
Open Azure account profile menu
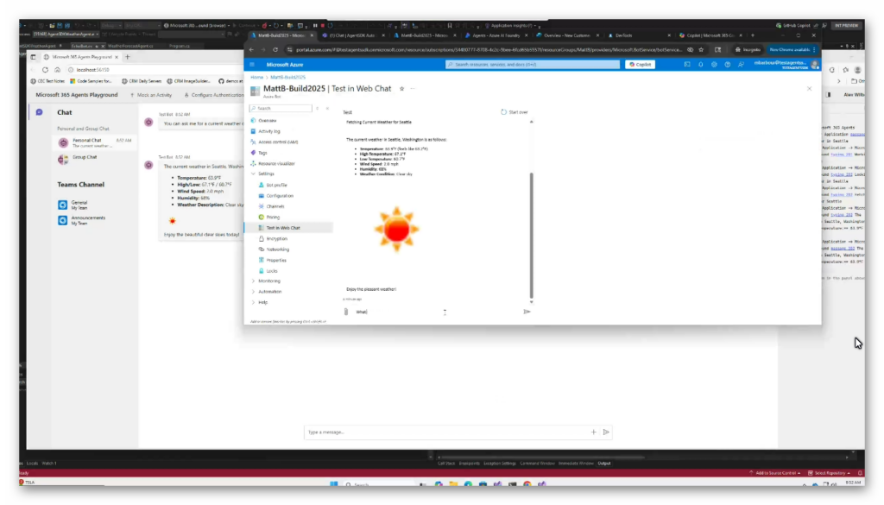point(786,64)
